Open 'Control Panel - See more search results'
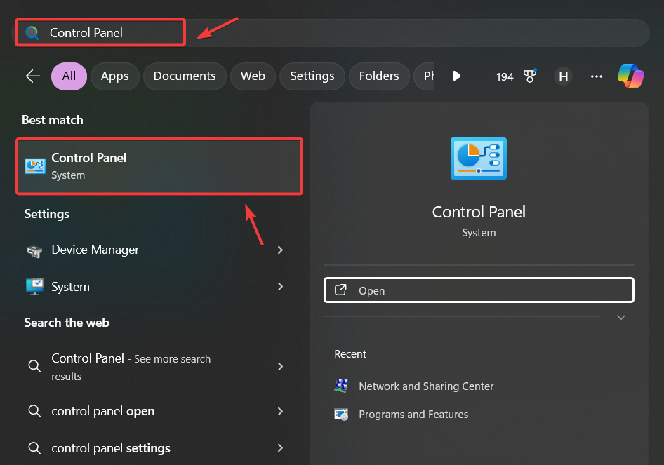 coord(157,366)
